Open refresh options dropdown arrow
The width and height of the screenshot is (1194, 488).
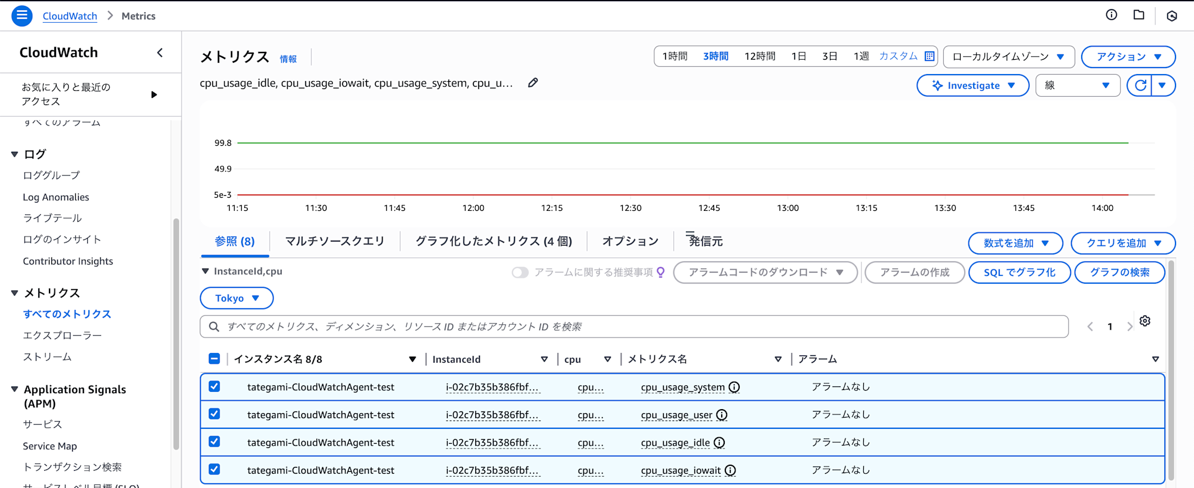click(x=1163, y=85)
